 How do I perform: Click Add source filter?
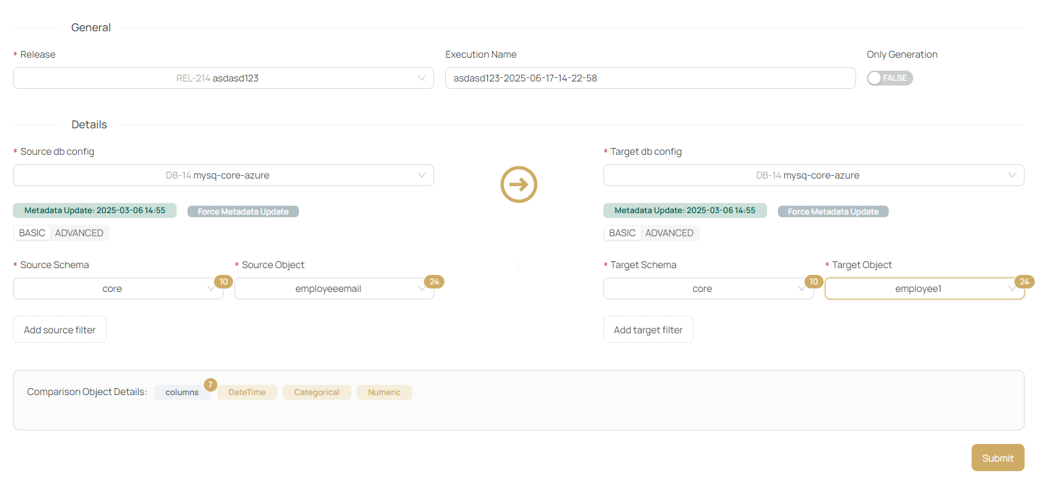[59, 329]
